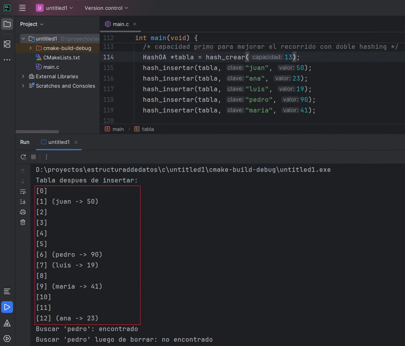Open the Version control dropdown
The width and height of the screenshot is (405, 346).
106,7
